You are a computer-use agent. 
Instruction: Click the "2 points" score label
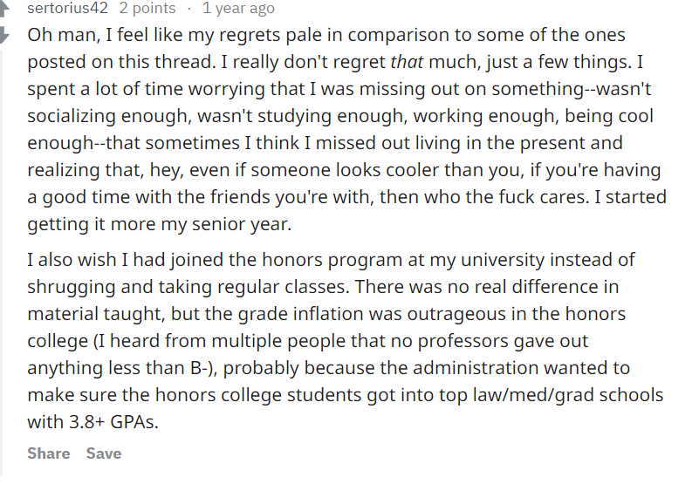click(147, 9)
